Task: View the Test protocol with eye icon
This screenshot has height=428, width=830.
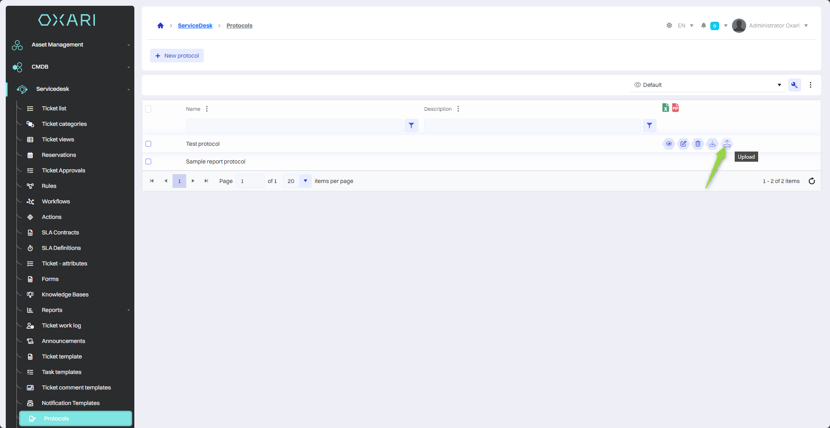Action: [x=669, y=144]
